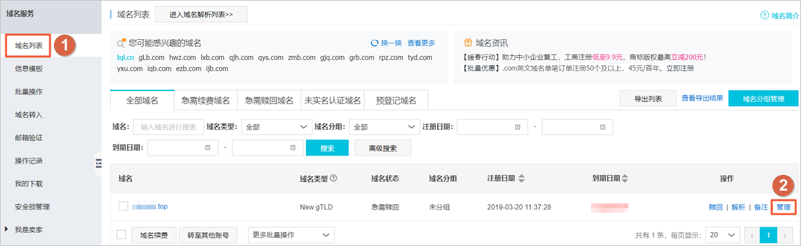Viewport: 801px width, 246px height.
Task: Sort by 注册日期 column arrows
Action: click(x=521, y=178)
